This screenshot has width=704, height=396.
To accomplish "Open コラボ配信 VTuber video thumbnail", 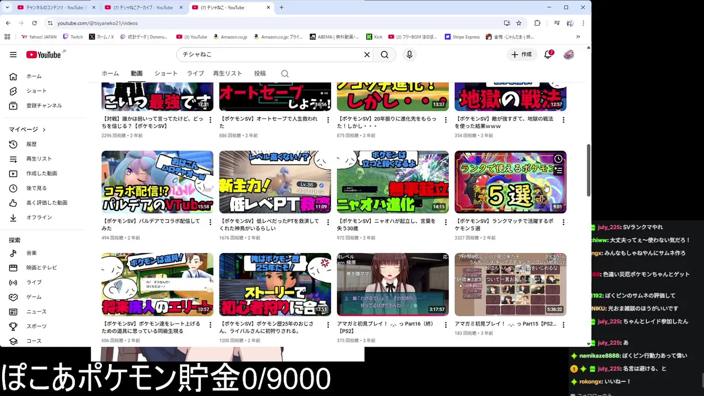I will click(157, 182).
